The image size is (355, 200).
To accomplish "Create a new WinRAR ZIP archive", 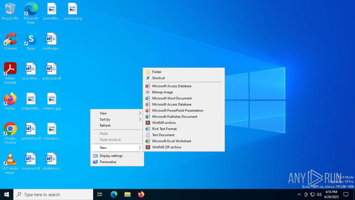I will coord(184,147).
